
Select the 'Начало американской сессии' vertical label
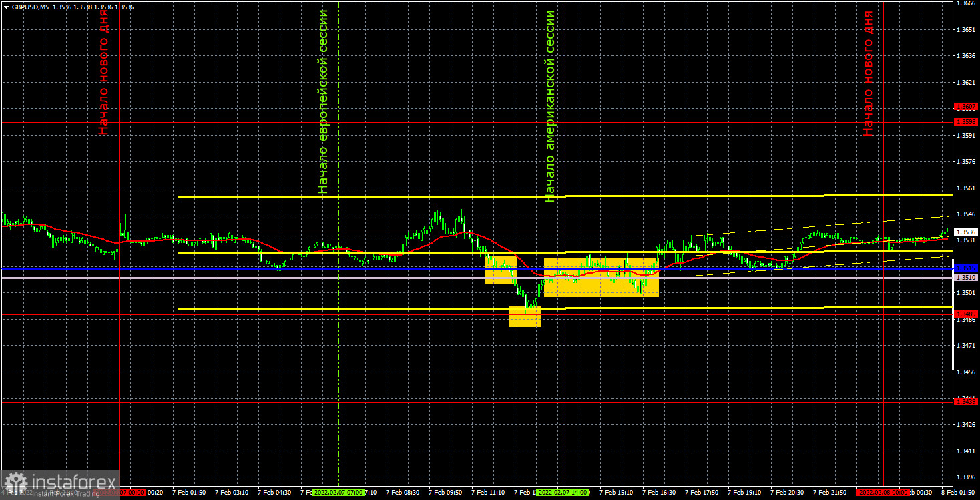[x=549, y=105]
